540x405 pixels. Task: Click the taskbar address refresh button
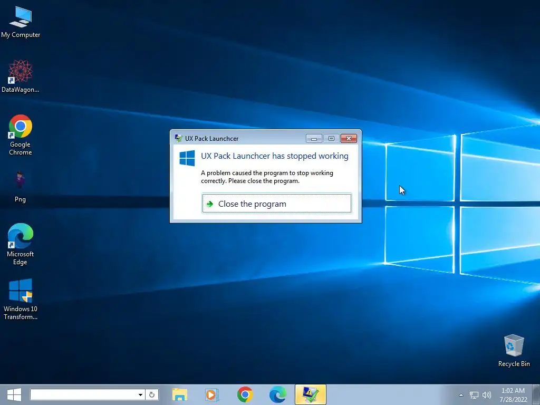coord(152,394)
